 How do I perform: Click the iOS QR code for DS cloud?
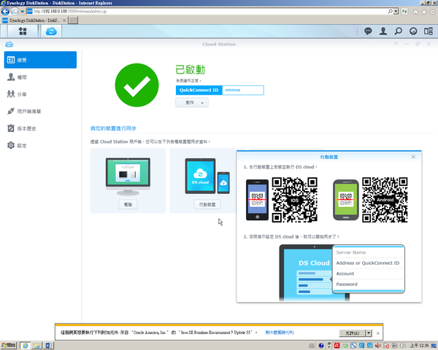tap(294, 199)
